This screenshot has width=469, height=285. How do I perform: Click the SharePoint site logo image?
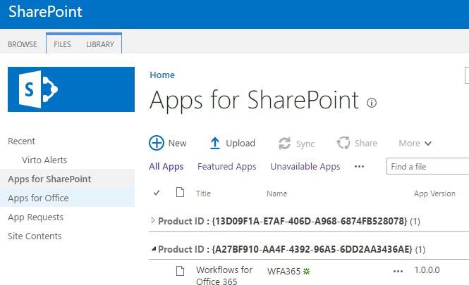(x=71, y=89)
